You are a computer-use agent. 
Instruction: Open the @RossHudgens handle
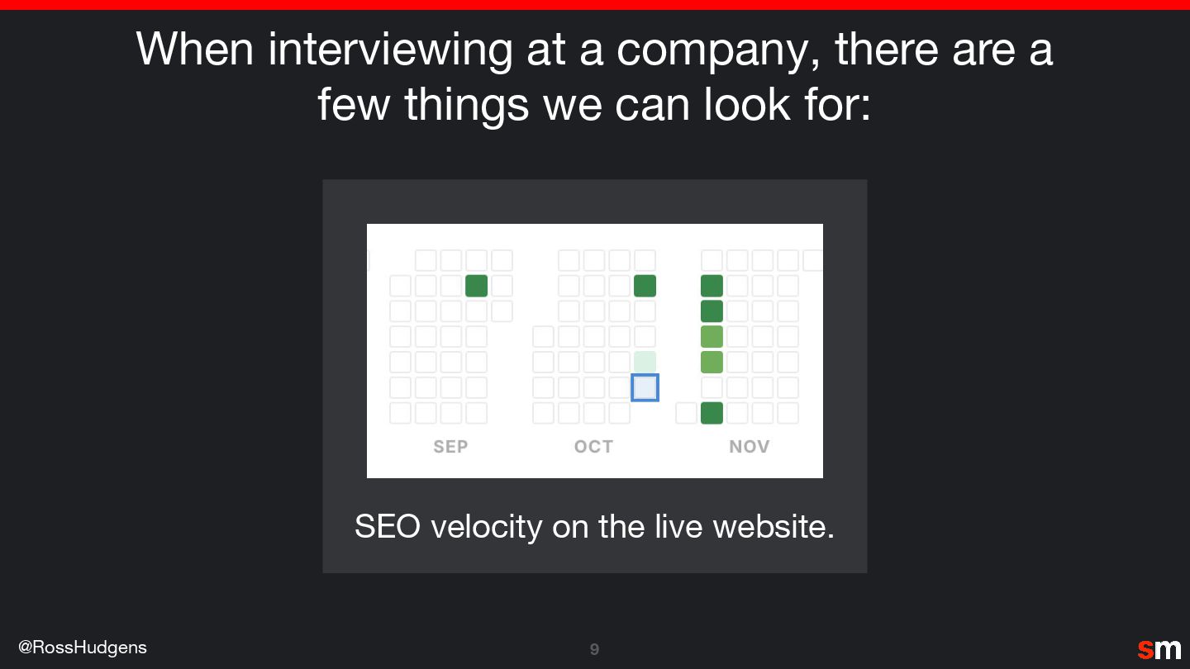[83, 647]
